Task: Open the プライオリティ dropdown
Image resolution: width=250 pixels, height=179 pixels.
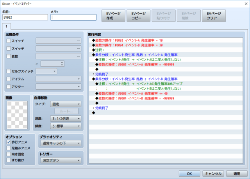Action: coord(61,143)
